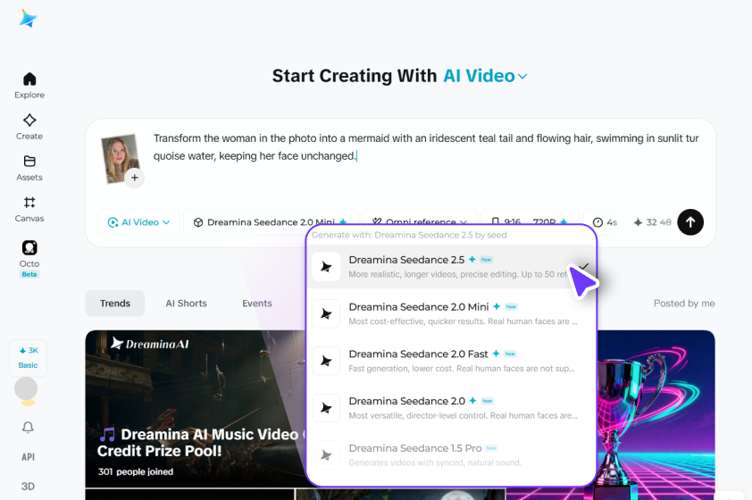
Task: Open the API link in sidebar
Action: [x=28, y=457]
